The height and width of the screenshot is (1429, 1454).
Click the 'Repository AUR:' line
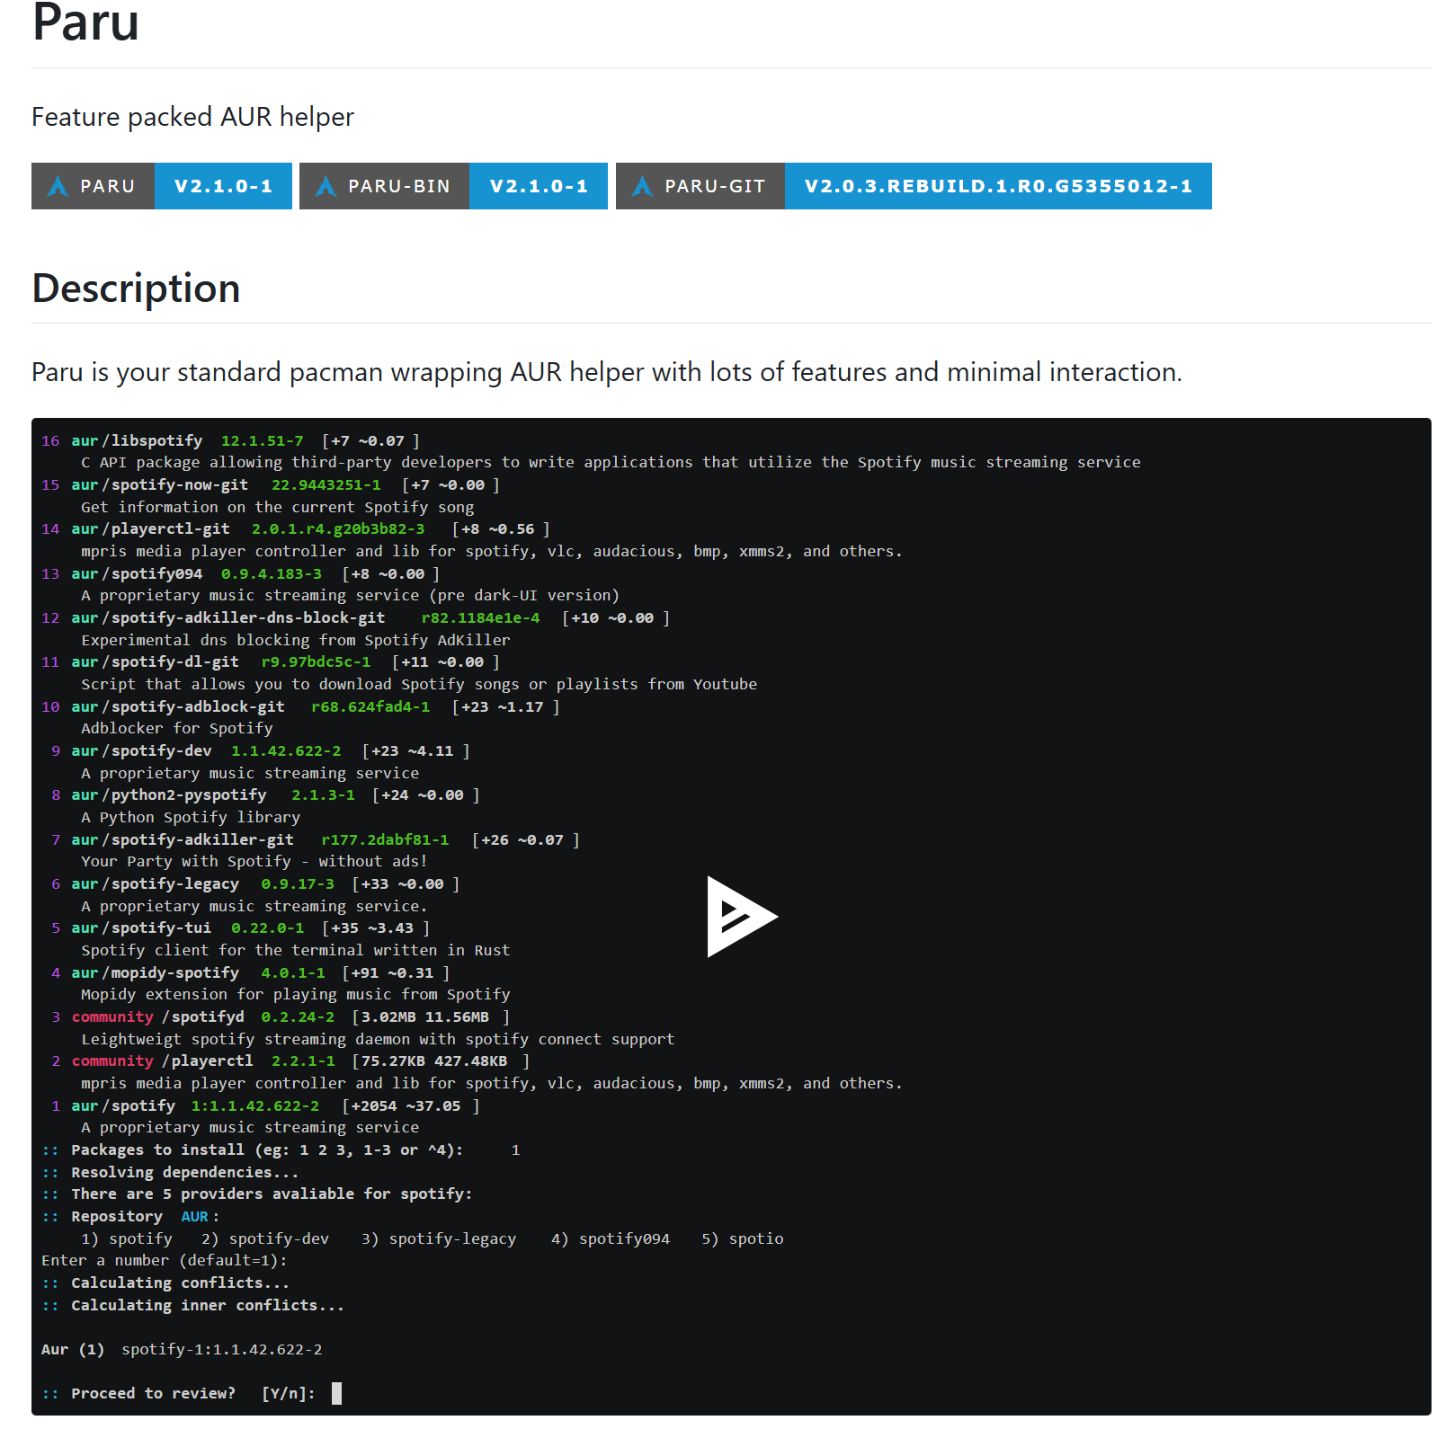pyautogui.click(x=130, y=1216)
